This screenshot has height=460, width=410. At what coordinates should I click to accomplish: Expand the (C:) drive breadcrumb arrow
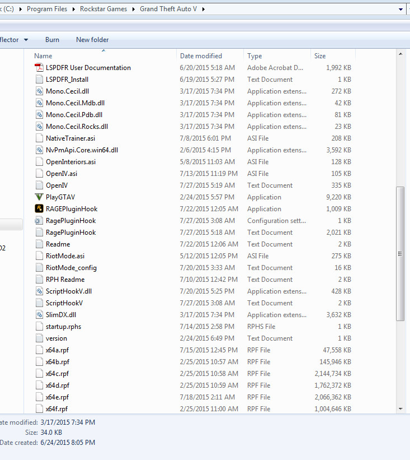(x=21, y=9)
